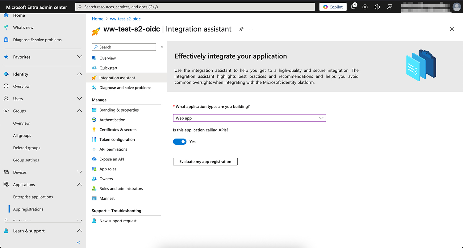Screen dimensions: 463x248
Task: Click the Evaluate my app registration button
Action: pos(205,161)
